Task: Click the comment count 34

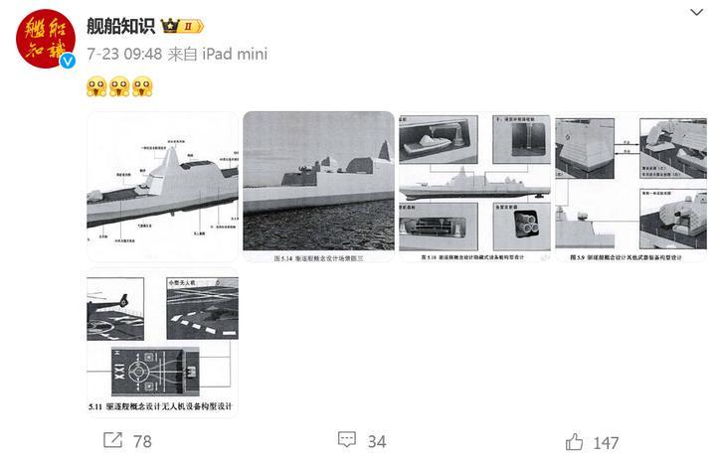Action: 377,441
